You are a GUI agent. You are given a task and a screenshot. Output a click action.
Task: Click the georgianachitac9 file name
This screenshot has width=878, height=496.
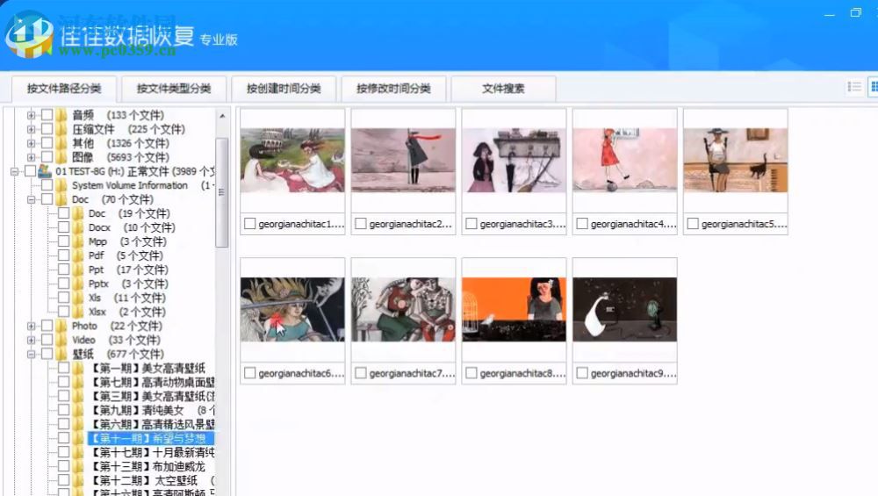[633, 373]
